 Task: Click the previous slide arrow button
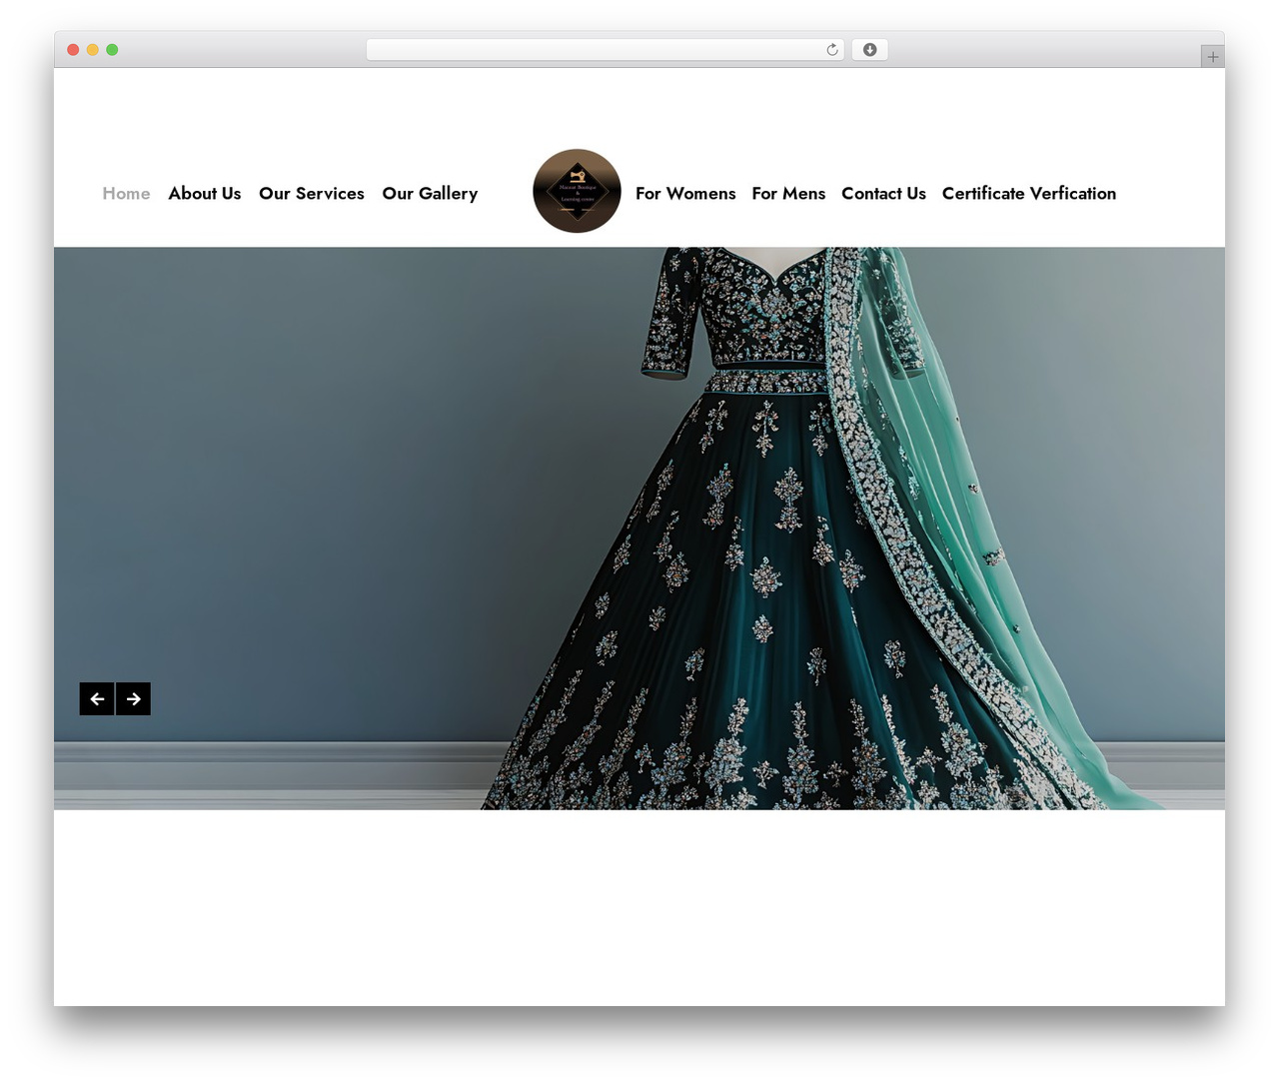point(97,698)
